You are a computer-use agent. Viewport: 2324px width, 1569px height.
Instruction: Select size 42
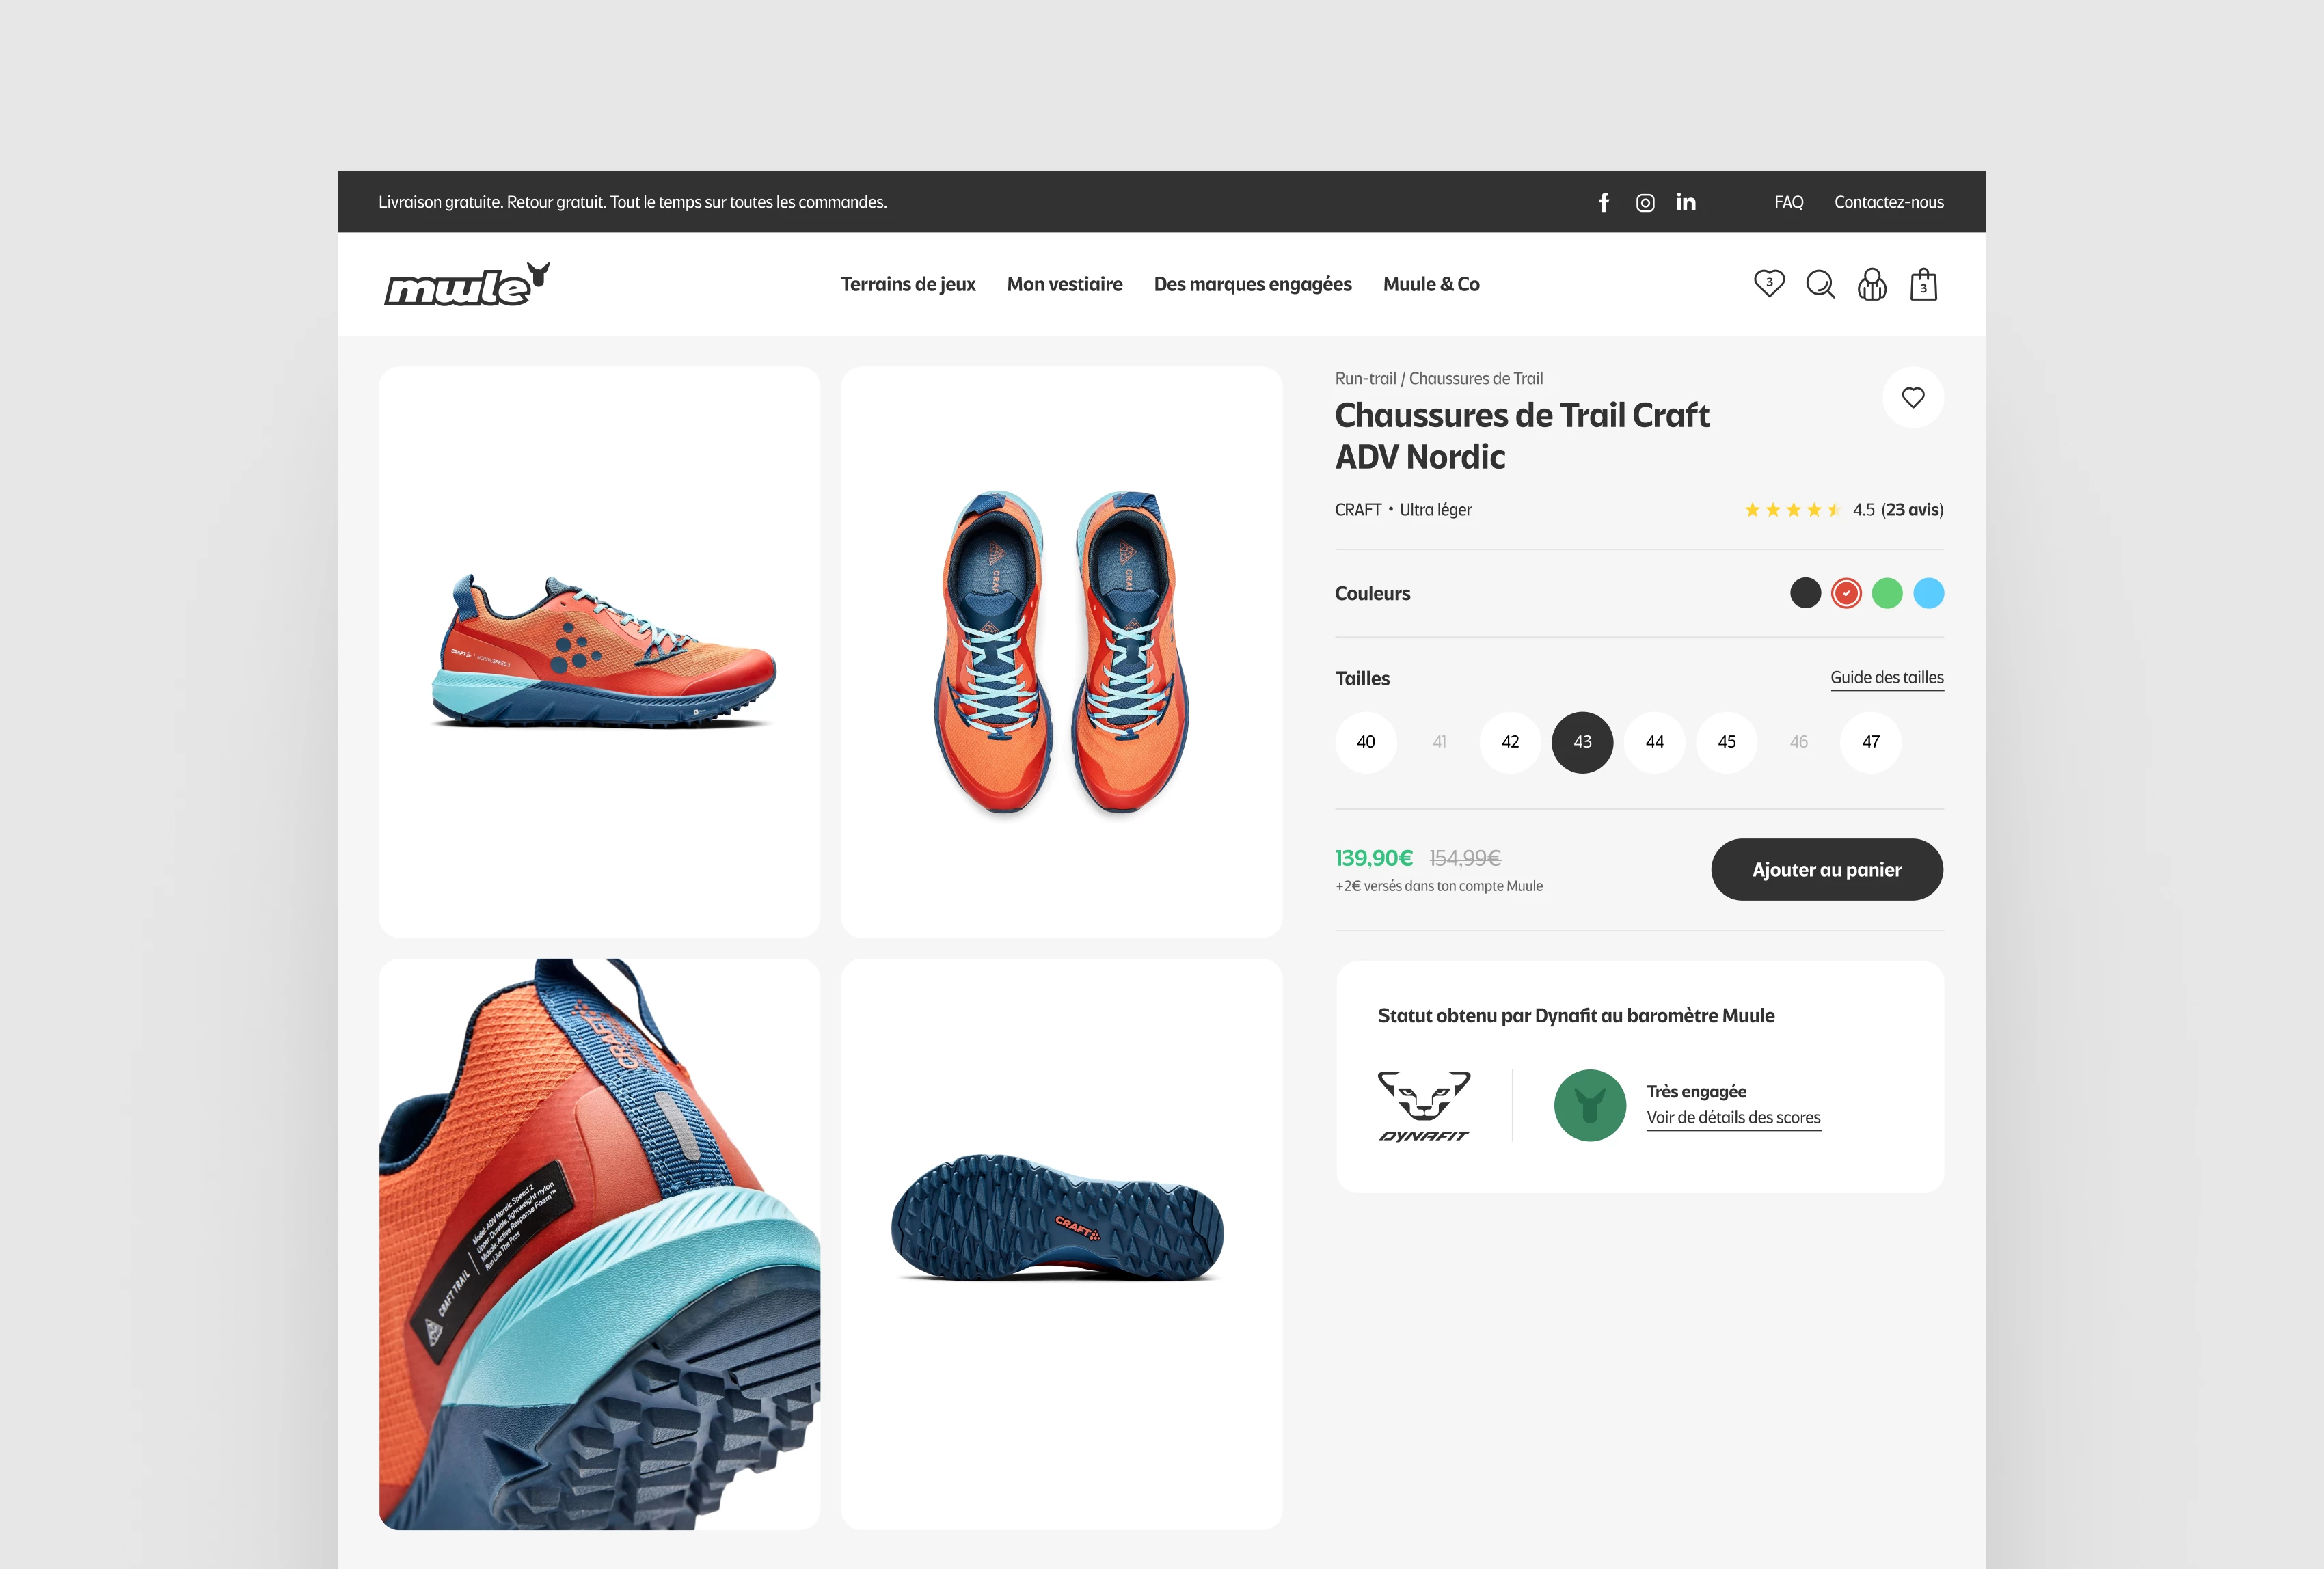click(1510, 742)
